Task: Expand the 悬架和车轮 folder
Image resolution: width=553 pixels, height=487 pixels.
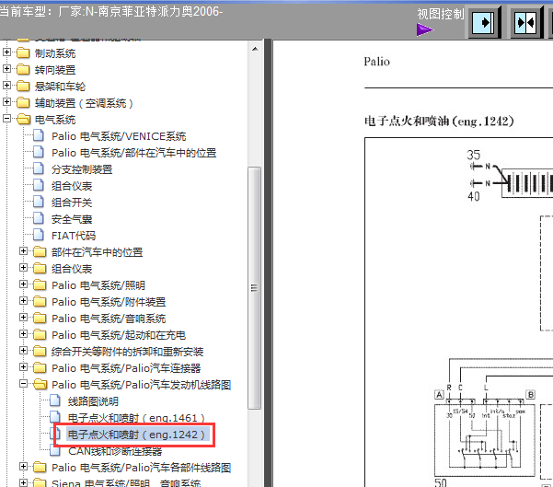Action: click(6, 86)
